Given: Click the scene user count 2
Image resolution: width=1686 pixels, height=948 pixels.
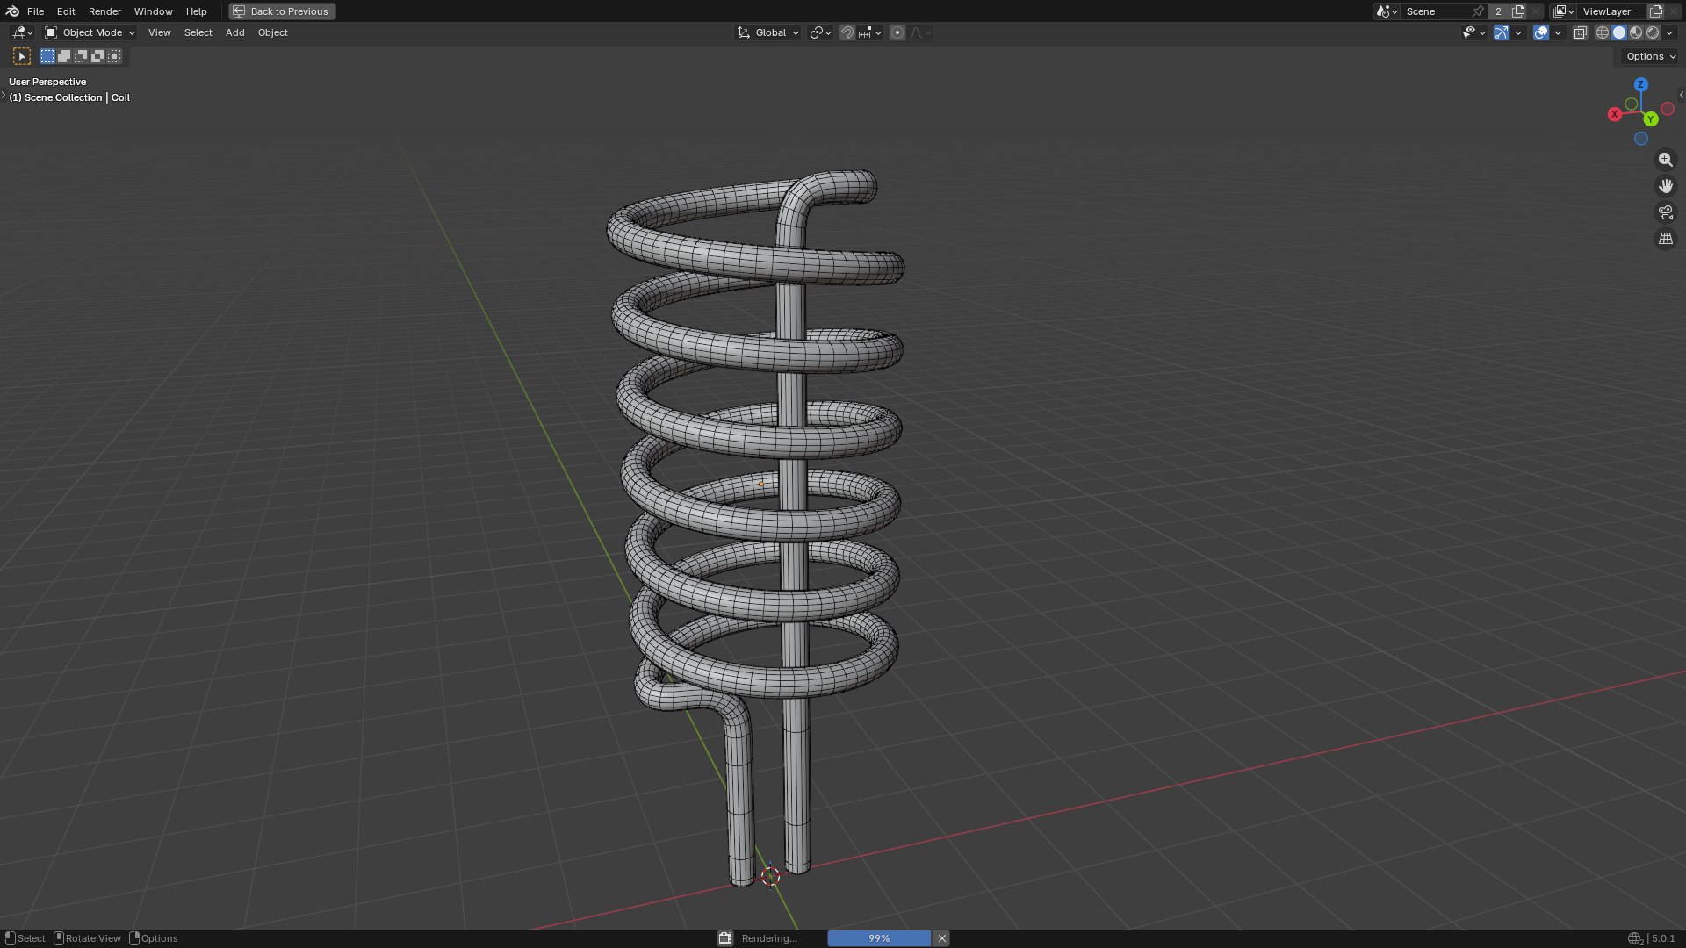Looking at the screenshot, I should pos(1498,11).
